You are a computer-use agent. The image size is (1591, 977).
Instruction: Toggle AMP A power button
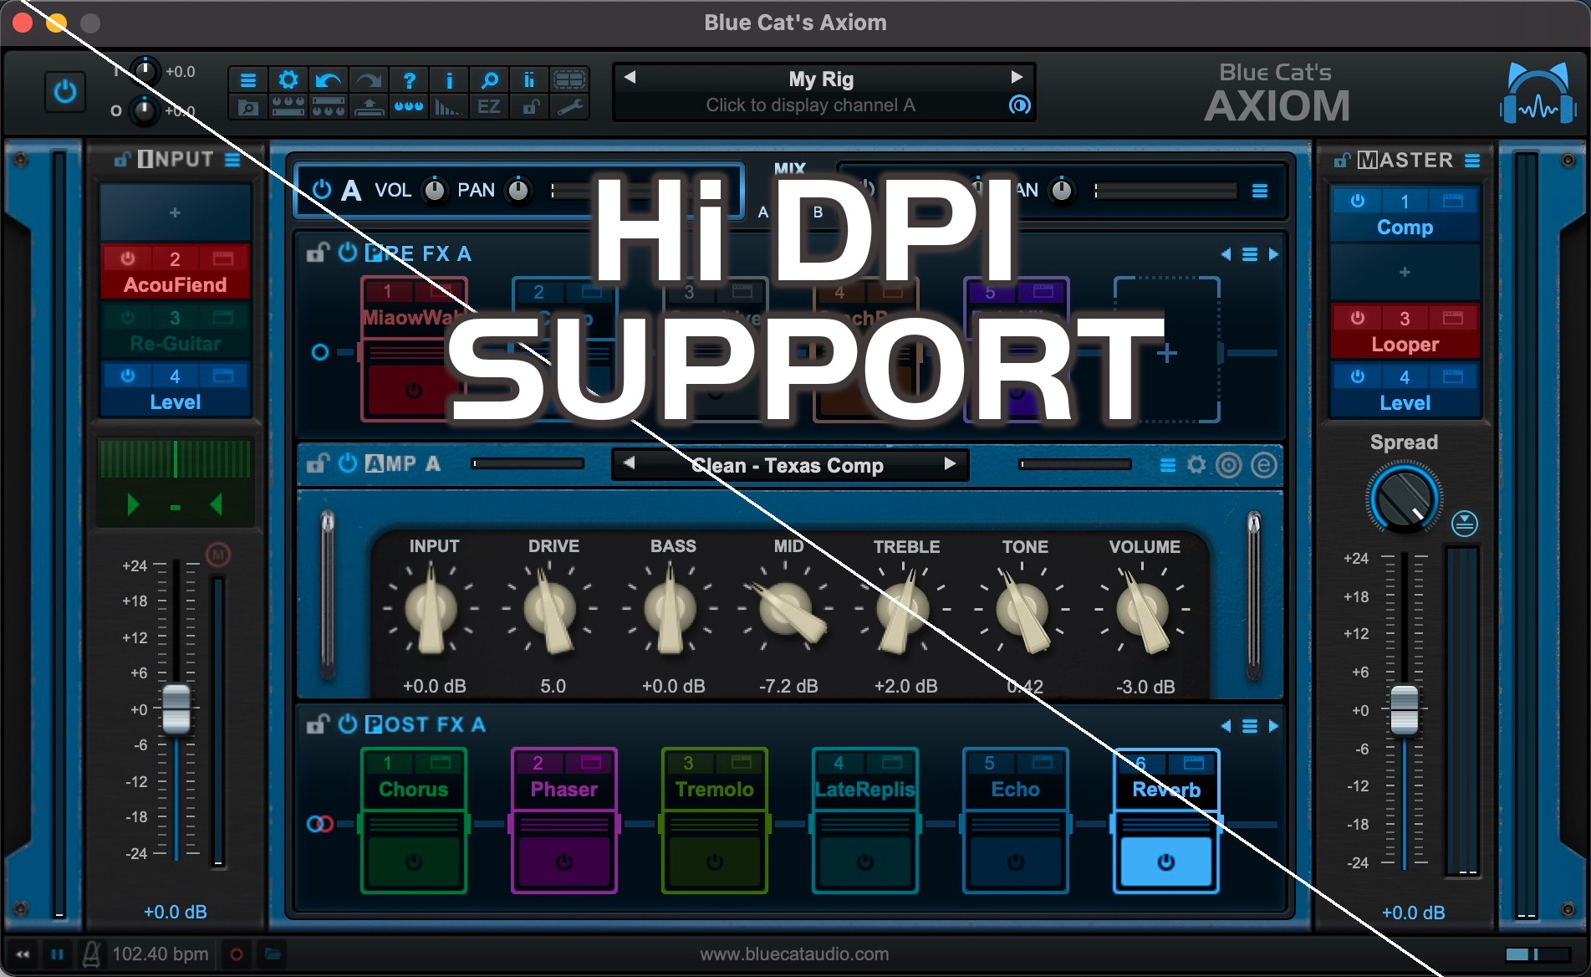pyautogui.click(x=348, y=463)
